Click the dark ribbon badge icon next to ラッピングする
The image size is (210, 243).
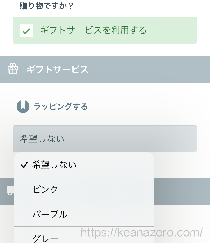click(x=23, y=106)
